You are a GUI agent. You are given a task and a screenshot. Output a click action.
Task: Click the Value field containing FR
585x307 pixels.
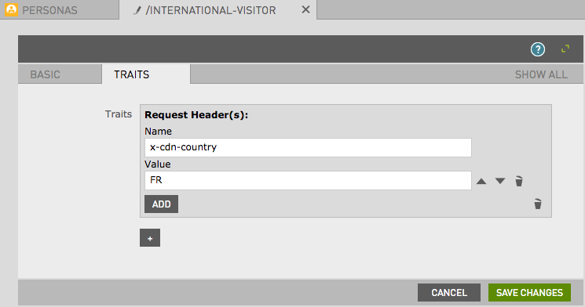click(308, 180)
